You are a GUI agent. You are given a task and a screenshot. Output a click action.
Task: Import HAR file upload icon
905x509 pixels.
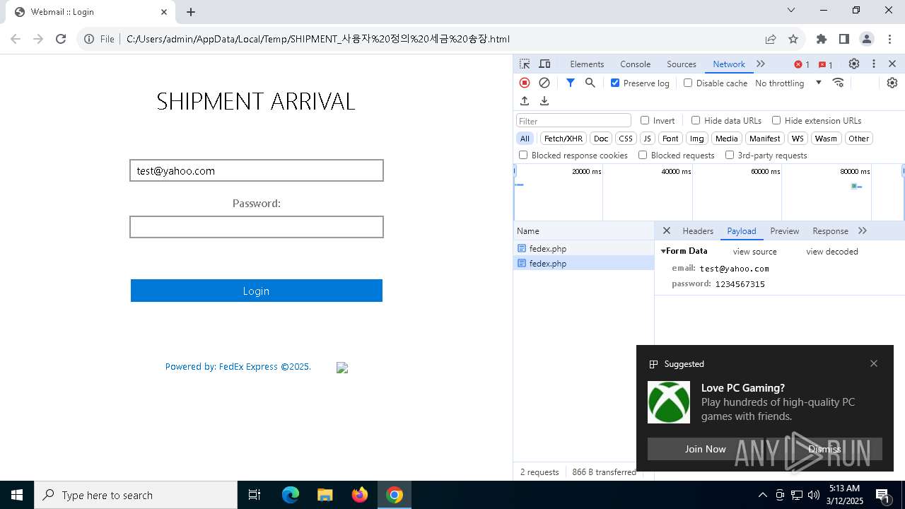pos(525,101)
